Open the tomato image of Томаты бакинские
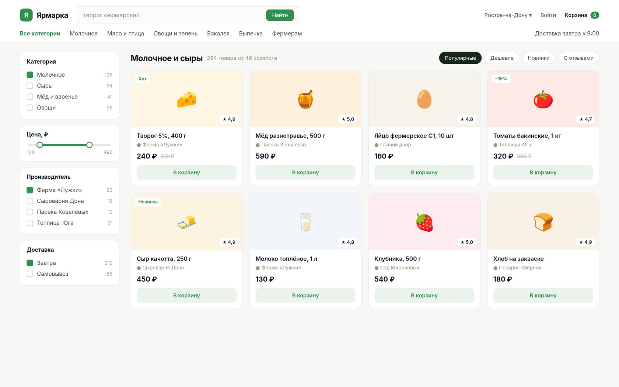The image size is (619, 387). pyautogui.click(x=543, y=100)
